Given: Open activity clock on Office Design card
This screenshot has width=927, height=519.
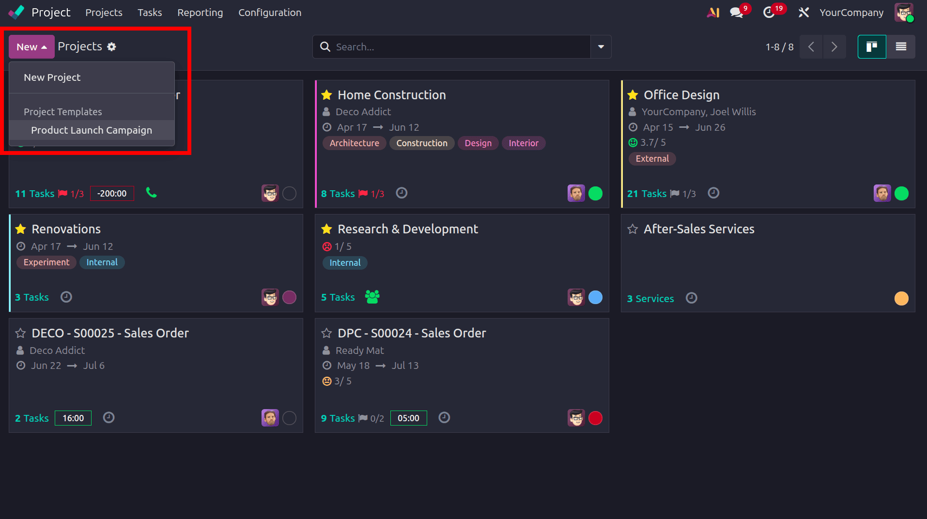Looking at the screenshot, I should pos(713,193).
